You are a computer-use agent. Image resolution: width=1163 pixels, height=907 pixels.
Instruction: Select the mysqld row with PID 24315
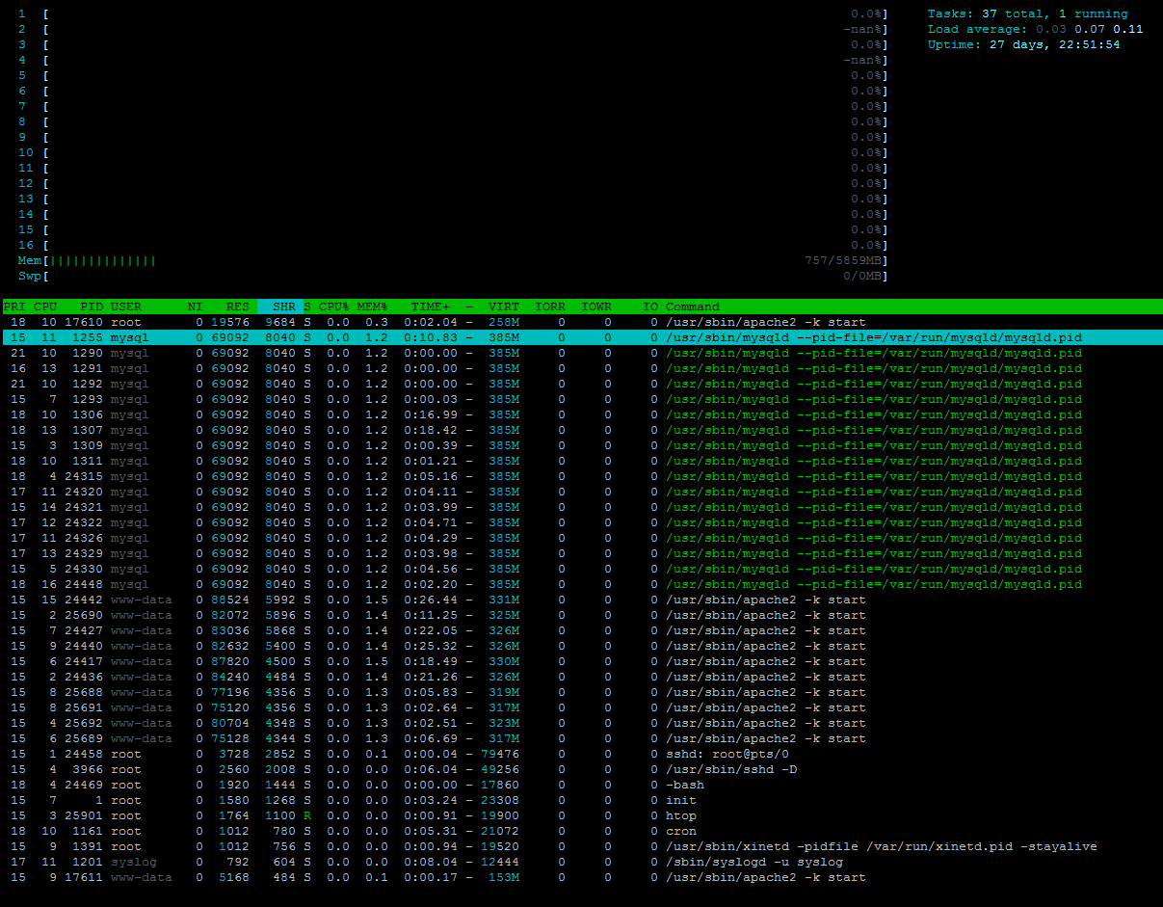point(581,476)
